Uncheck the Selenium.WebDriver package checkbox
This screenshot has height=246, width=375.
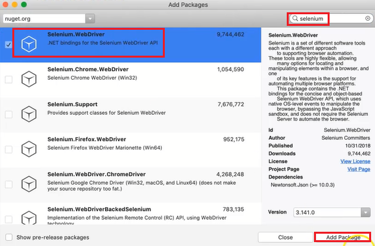tap(8, 45)
